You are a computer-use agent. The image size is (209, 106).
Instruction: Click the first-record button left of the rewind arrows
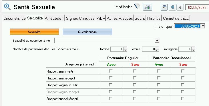164,7
